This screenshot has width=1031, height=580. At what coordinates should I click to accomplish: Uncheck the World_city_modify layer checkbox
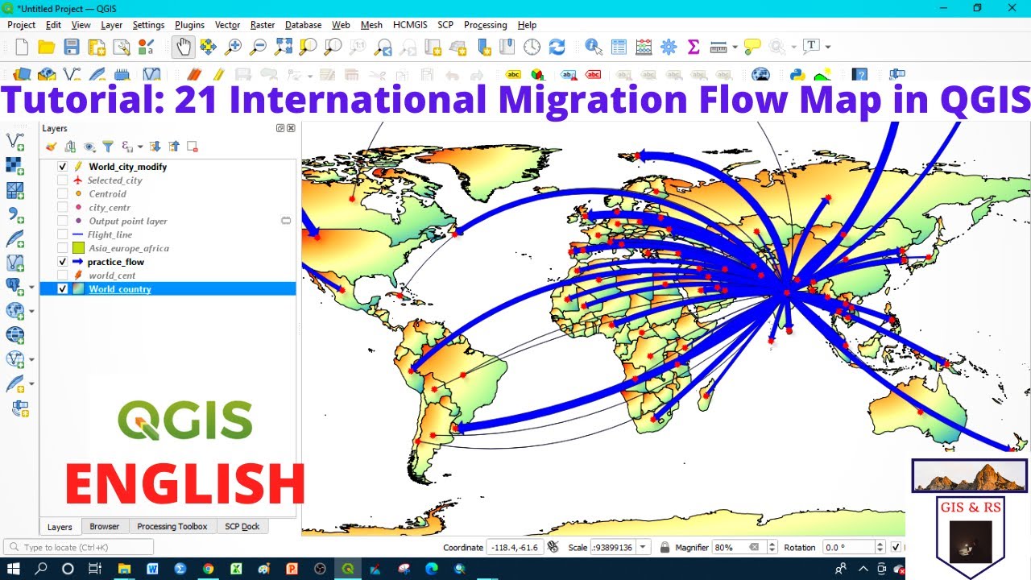click(x=62, y=167)
